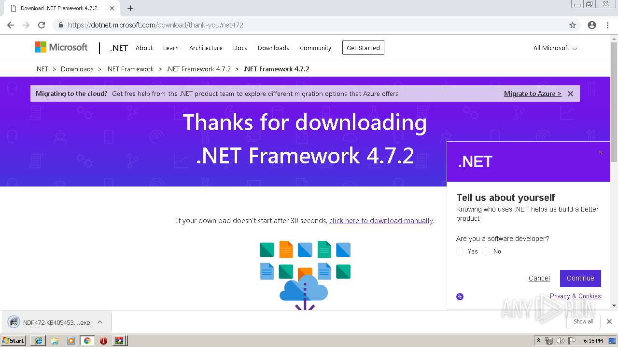The width and height of the screenshot is (618, 347).
Task: Open the Docs menu item
Action: coord(240,48)
